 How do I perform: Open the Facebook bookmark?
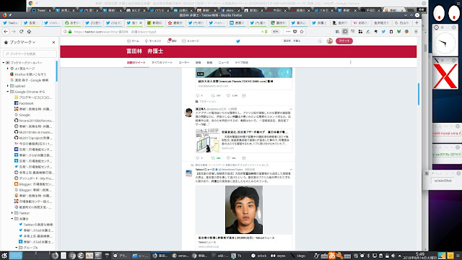tap(24, 103)
